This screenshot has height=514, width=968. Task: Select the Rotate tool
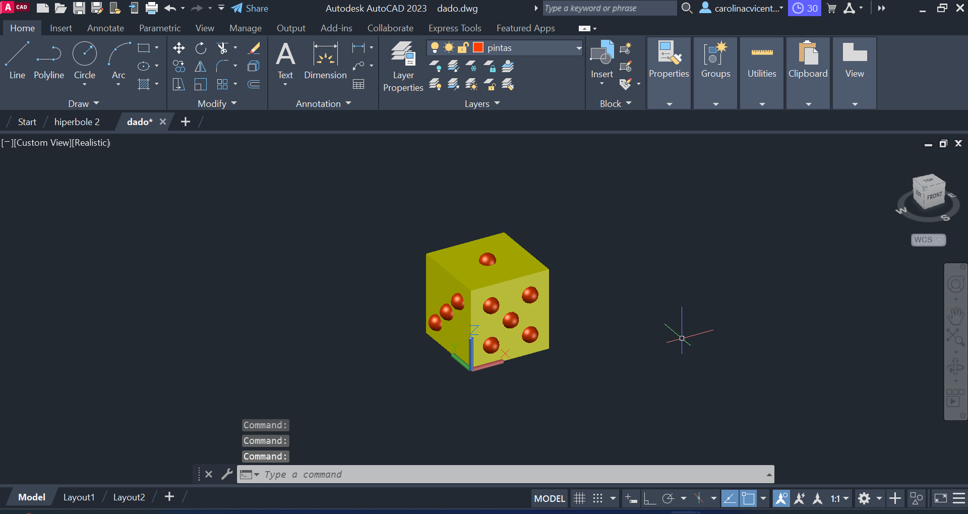click(201, 48)
